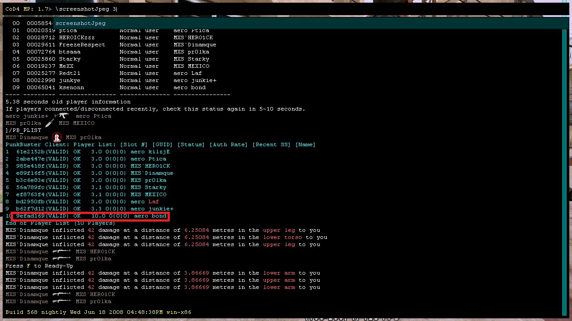Screen dimensions: 572x321
Task: Click 'Redt21' in the status row 07
Action: click(70, 73)
